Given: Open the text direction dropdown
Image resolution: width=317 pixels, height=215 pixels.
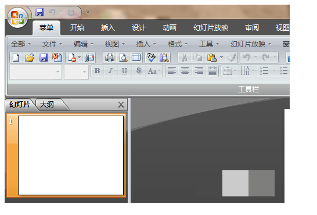Looking at the screenshot, I should [247, 71].
